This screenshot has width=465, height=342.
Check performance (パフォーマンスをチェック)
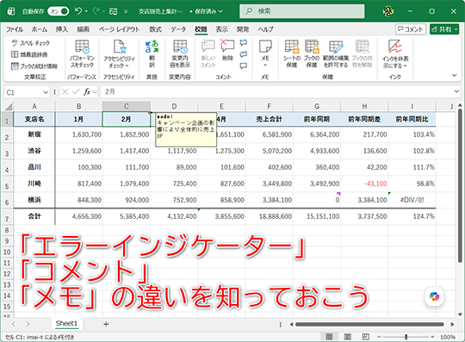coord(82,54)
